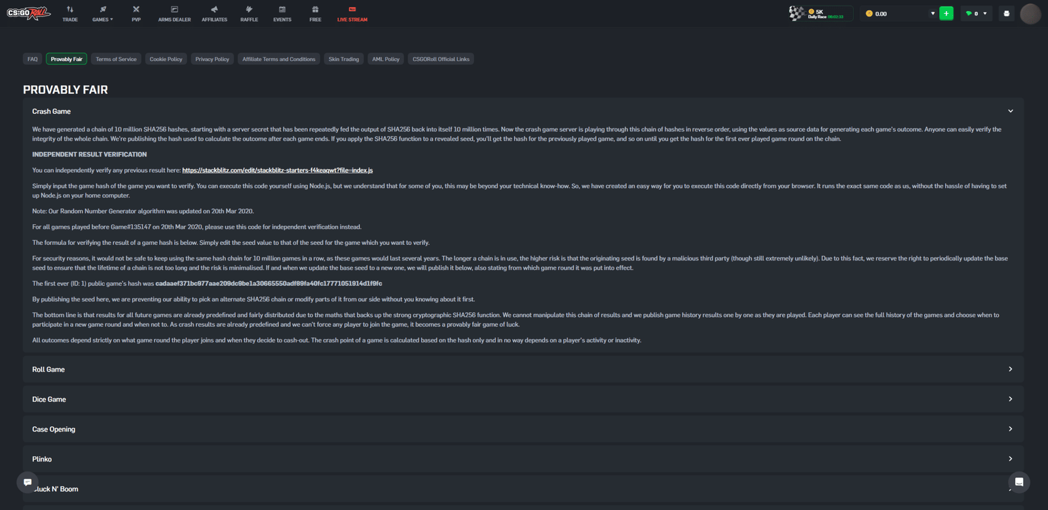Click the Free gift icon
The width and height of the screenshot is (1048, 510).
[315, 10]
